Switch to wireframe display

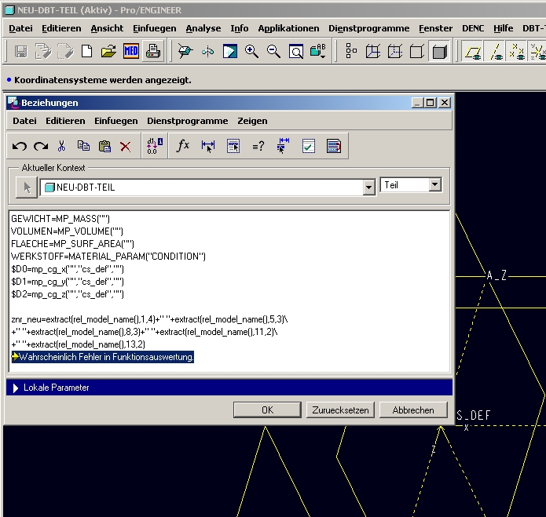(x=373, y=52)
